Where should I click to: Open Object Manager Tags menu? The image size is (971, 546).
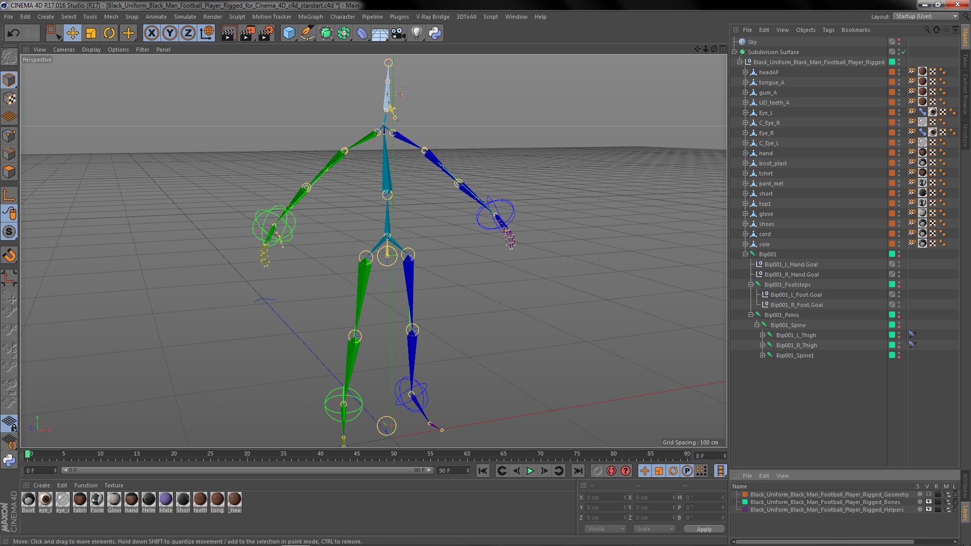[828, 30]
